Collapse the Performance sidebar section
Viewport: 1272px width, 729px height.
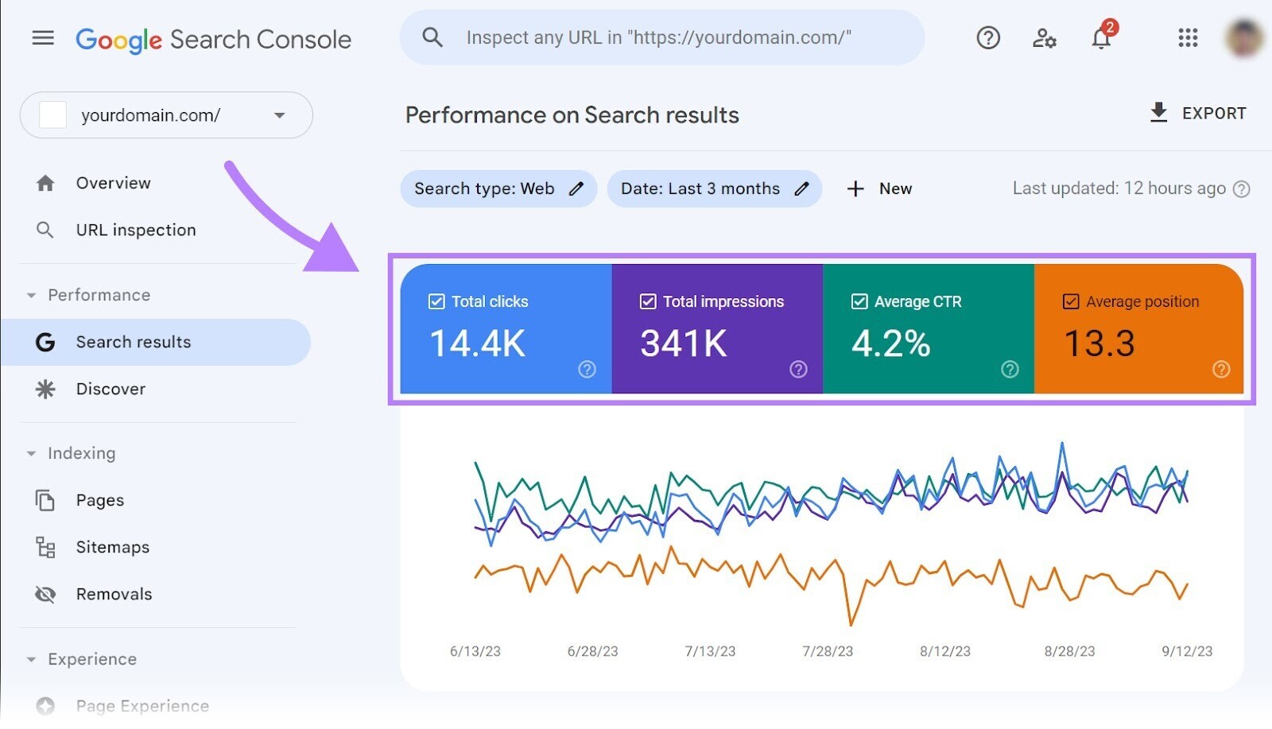click(29, 295)
